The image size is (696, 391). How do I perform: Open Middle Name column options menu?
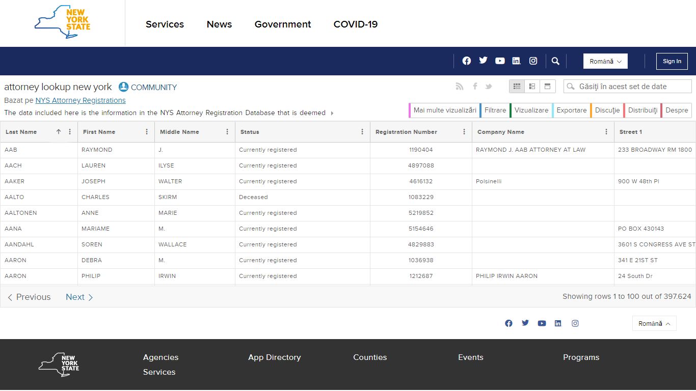point(227,132)
